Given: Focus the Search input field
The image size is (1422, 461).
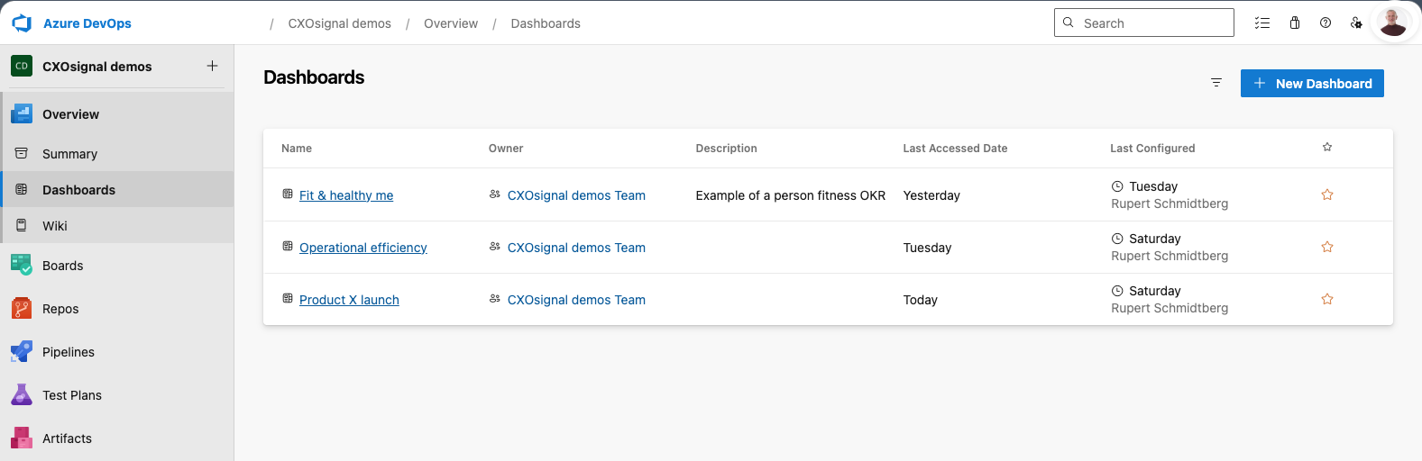Looking at the screenshot, I should point(1144,23).
